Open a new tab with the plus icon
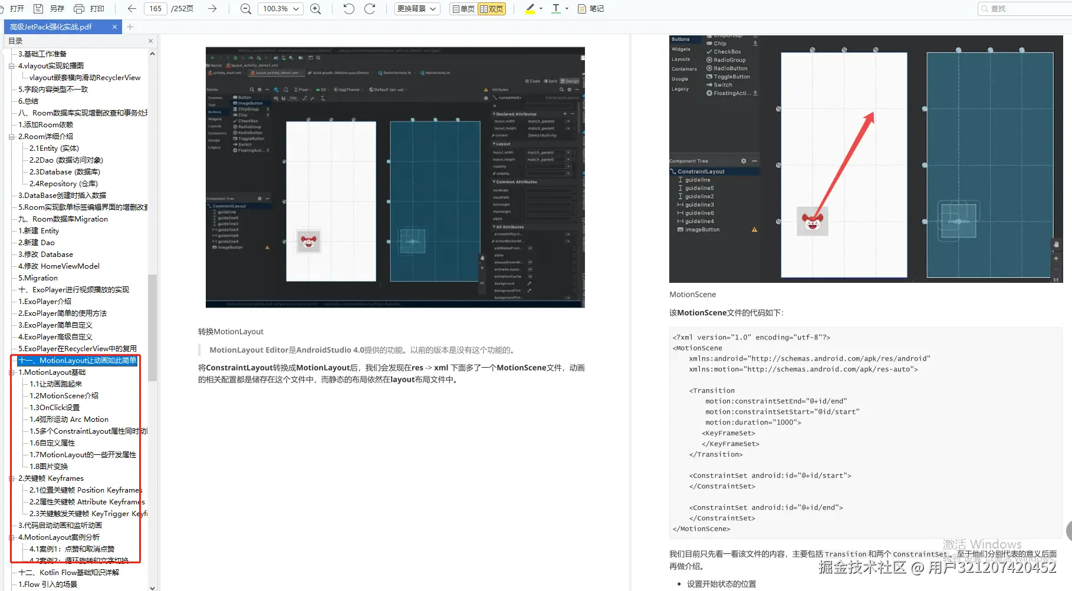This screenshot has height=591, width=1072. (x=130, y=27)
